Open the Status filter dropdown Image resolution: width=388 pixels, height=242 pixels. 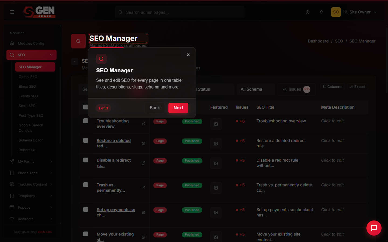(x=215, y=89)
